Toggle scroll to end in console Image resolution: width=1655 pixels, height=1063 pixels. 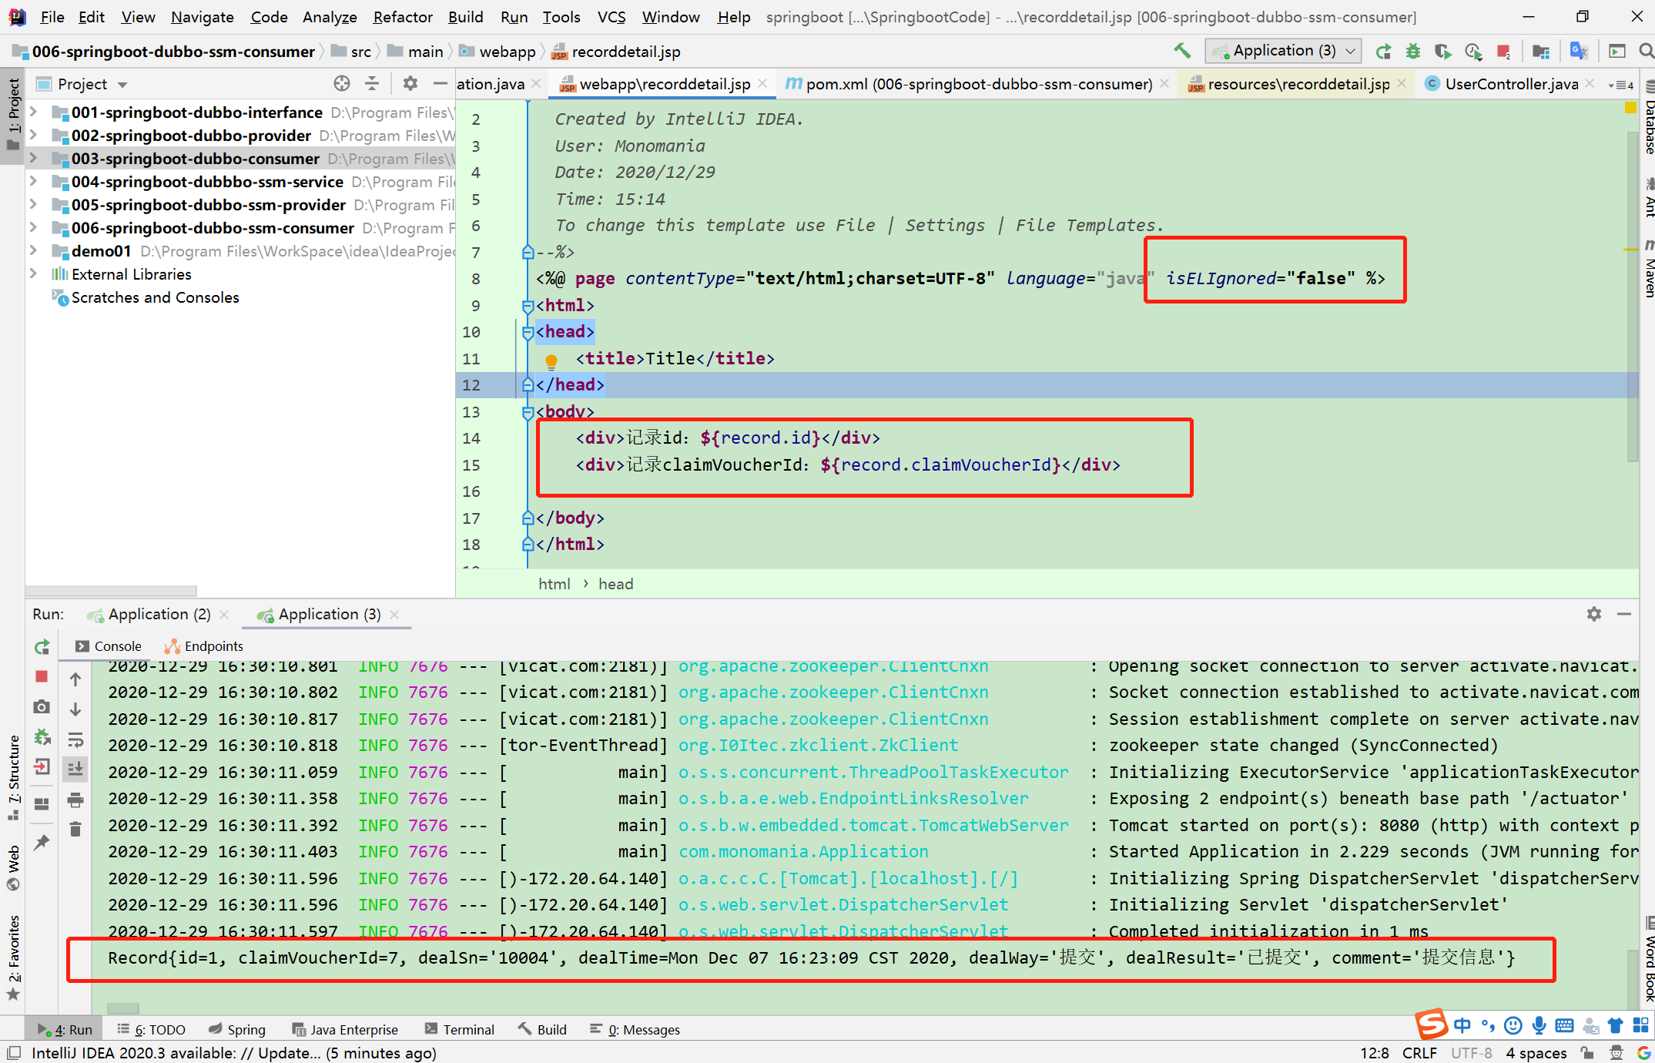[x=75, y=770]
